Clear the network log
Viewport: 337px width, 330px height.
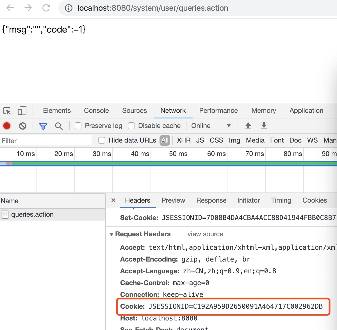tap(23, 126)
